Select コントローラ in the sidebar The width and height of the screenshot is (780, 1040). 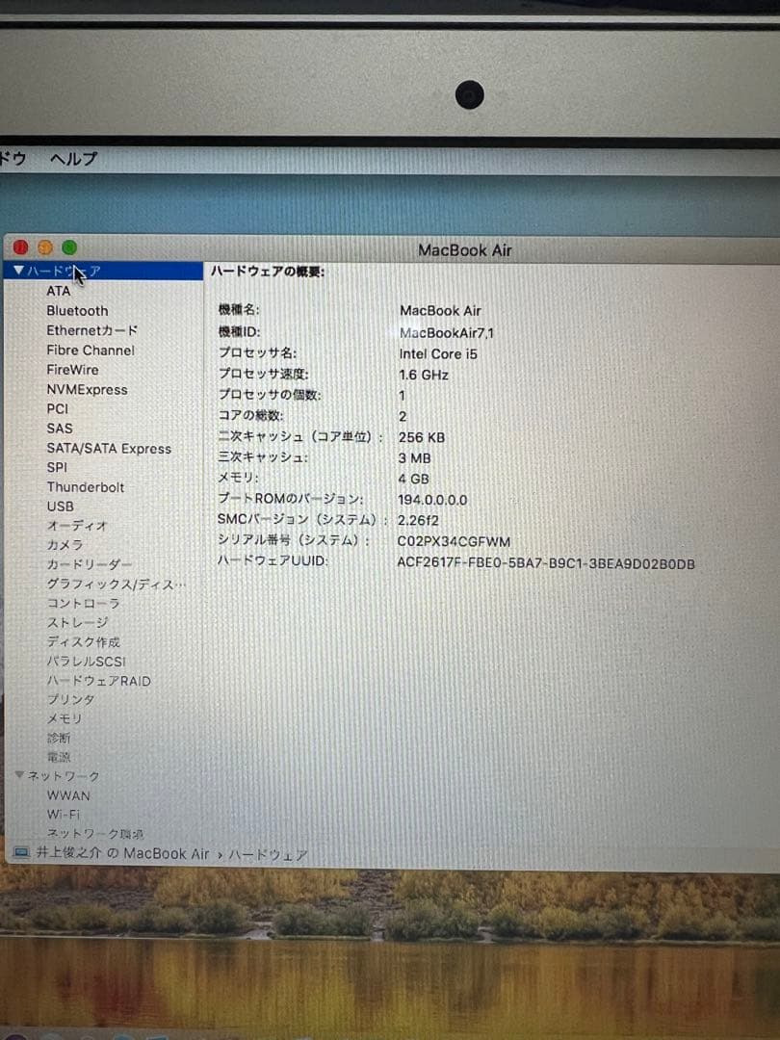pos(83,603)
